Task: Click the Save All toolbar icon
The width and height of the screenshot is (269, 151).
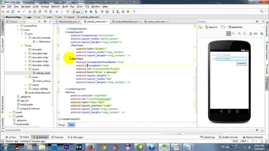Action: 8,12
